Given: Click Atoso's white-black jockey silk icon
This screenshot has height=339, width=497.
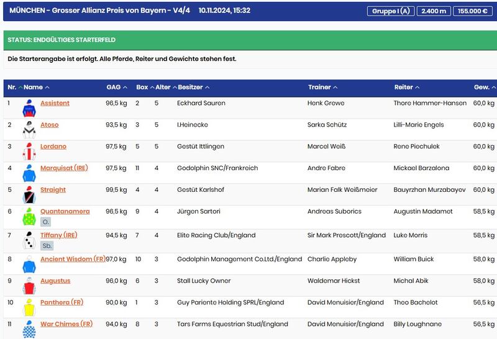Looking at the screenshot, I should [29, 130].
